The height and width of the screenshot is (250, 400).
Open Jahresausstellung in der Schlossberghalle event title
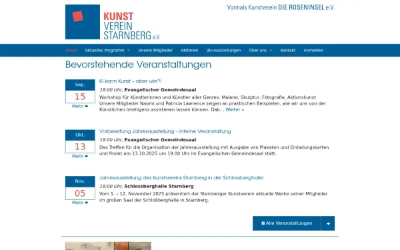coord(181,178)
